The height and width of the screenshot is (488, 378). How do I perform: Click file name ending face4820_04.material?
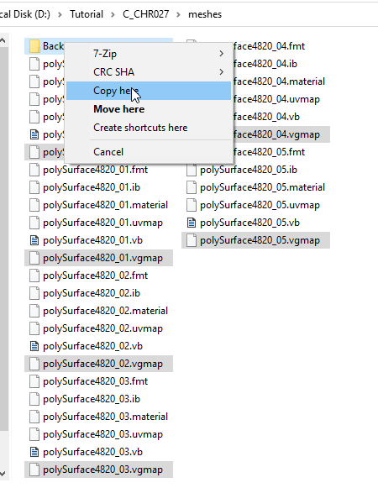[x=279, y=81]
